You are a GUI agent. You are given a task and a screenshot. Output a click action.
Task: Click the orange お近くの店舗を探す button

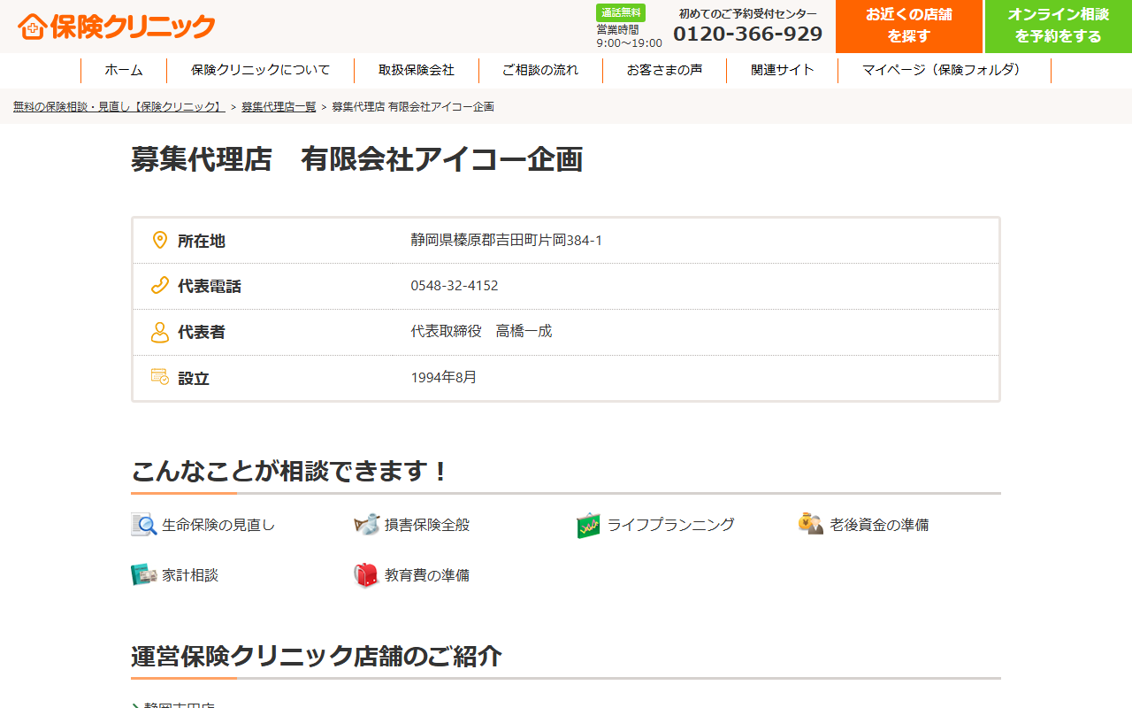tap(909, 27)
